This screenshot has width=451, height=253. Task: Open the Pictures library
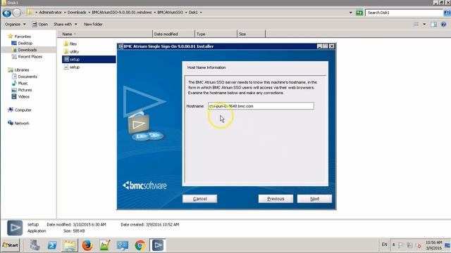[x=22, y=90]
